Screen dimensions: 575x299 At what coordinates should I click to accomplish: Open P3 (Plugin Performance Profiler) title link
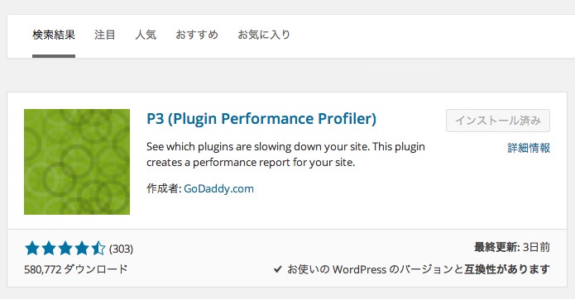pos(261,119)
